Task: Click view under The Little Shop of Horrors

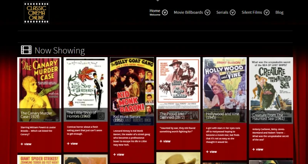Action: pyautogui.click(x=72, y=144)
